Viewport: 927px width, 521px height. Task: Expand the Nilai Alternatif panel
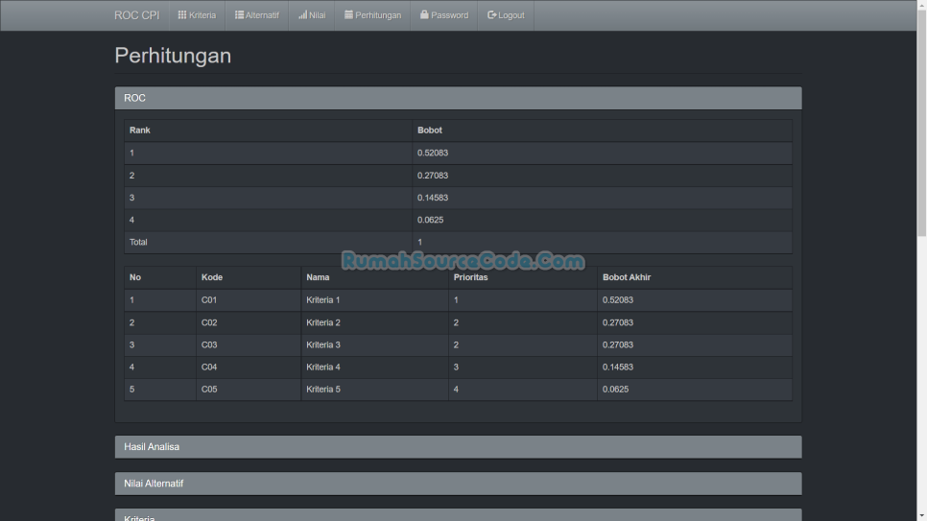[x=458, y=484]
